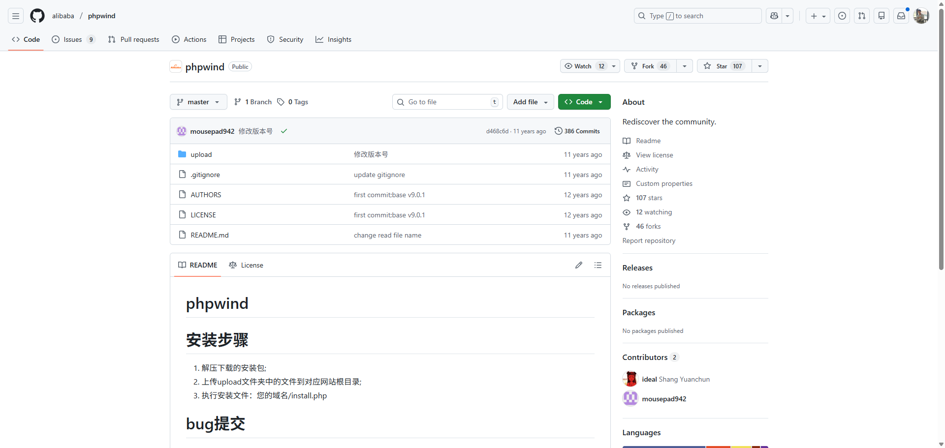Open the hamburger navigation menu
The image size is (945, 448).
click(16, 16)
